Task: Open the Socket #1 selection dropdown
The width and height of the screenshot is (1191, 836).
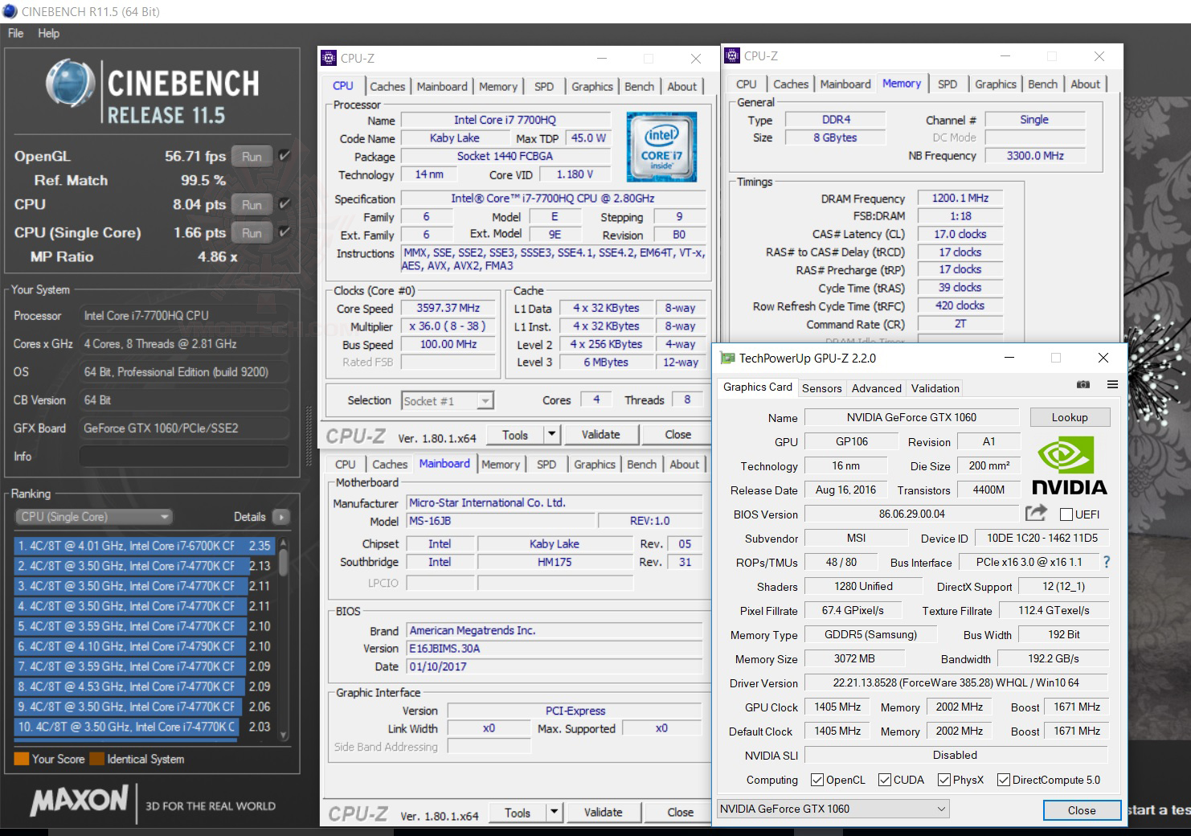Action: (x=448, y=400)
